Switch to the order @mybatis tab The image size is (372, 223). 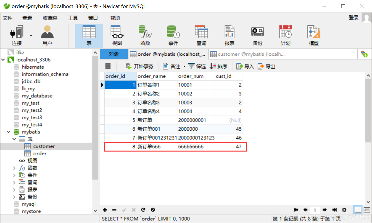(x=168, y=54)
